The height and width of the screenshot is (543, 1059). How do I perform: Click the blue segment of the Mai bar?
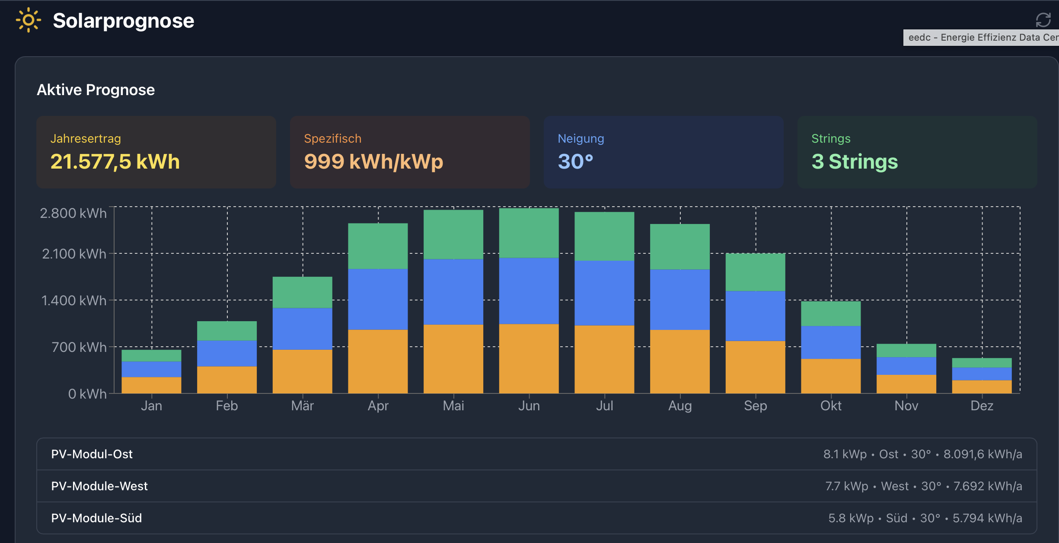coord(453,292)
